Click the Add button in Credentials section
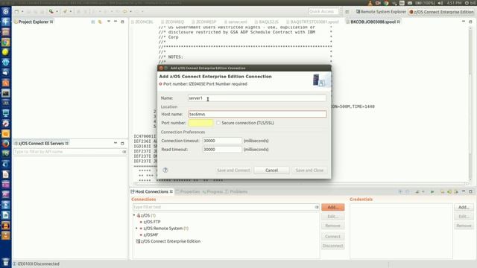 click(464, 207)
